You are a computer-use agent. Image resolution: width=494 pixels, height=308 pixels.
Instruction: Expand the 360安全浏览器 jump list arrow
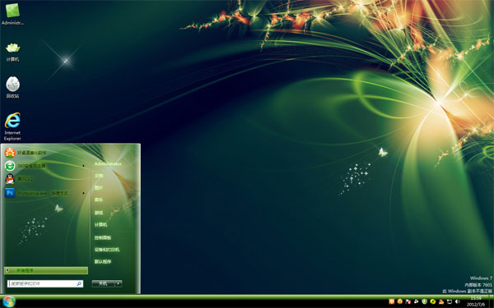point(84,166)
